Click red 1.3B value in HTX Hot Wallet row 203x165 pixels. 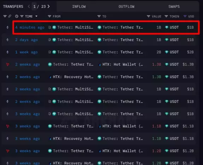coord(157,64)
